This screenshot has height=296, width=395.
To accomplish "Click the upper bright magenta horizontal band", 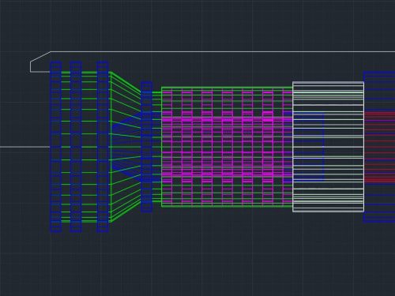I will point(227,120).
